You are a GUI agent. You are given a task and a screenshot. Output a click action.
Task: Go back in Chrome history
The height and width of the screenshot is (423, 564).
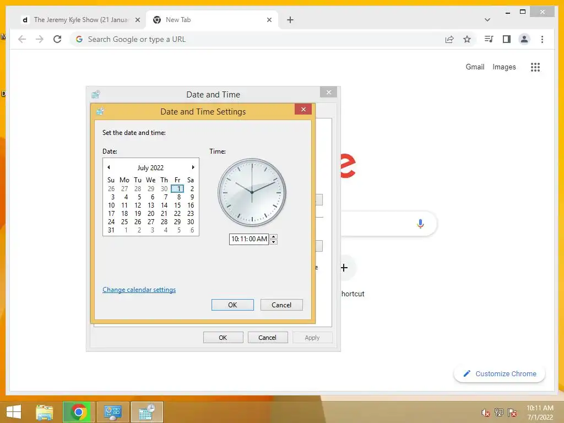tap(22, 39)
